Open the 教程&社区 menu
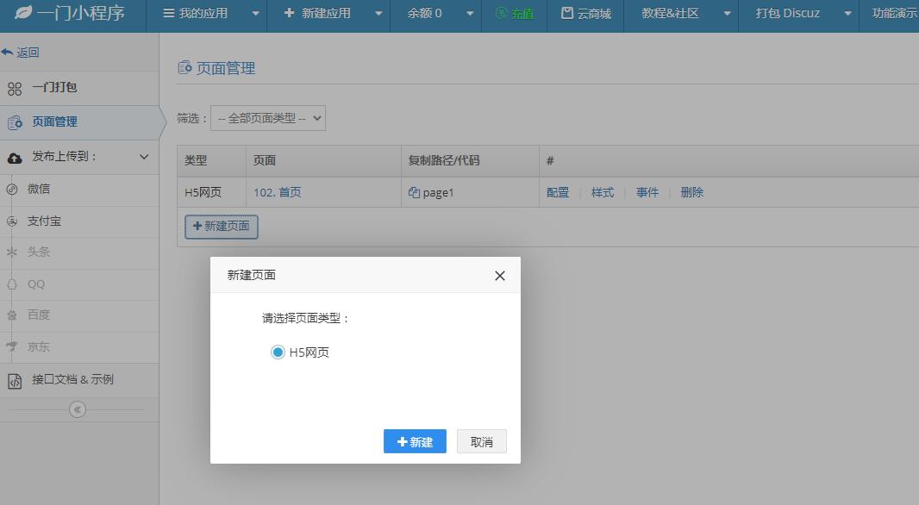Screen dimensions: 919x505 670,13
